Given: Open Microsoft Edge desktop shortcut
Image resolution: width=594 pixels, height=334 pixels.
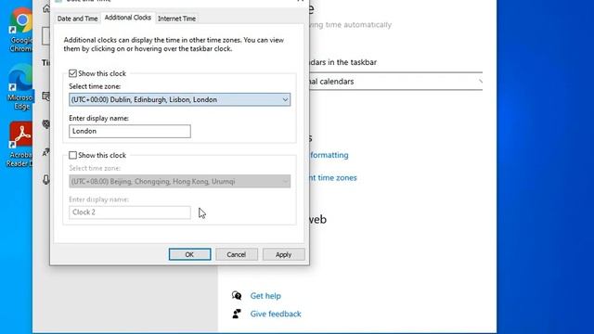Looking at the screenshot, I should [x=20, y=88].
